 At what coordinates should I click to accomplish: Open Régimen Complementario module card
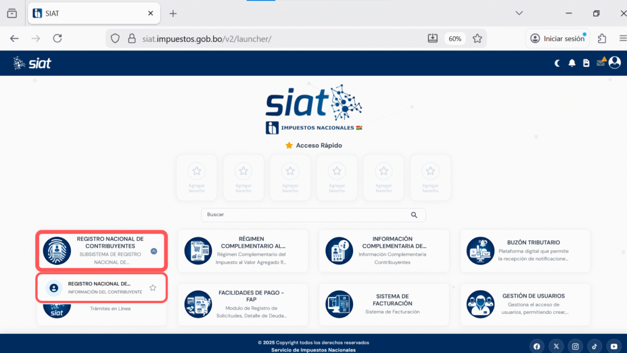243,251
